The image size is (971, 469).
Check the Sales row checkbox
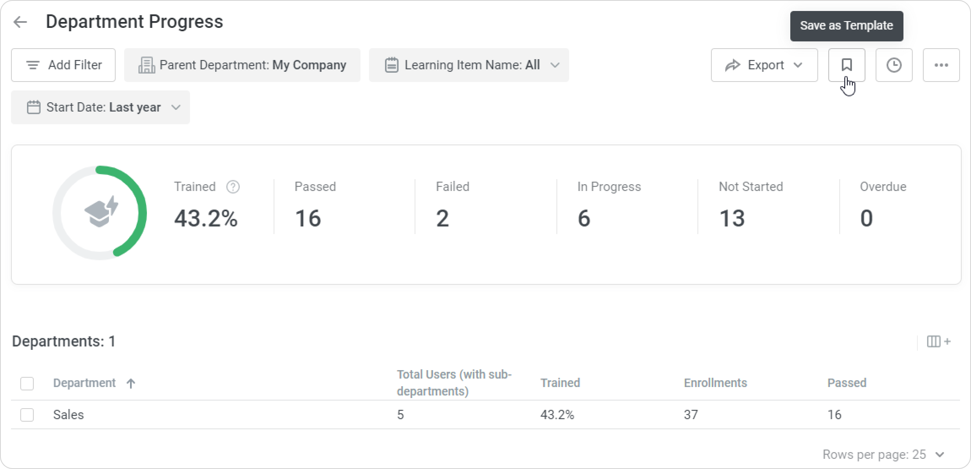point(27,415)
